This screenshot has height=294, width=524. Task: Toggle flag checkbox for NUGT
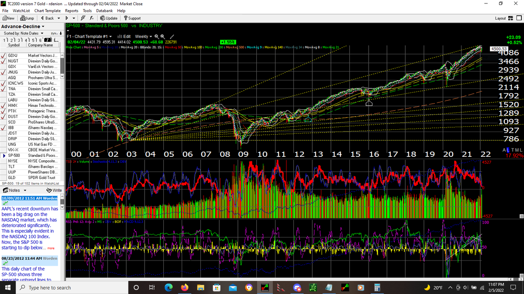[x=3, y=61]
